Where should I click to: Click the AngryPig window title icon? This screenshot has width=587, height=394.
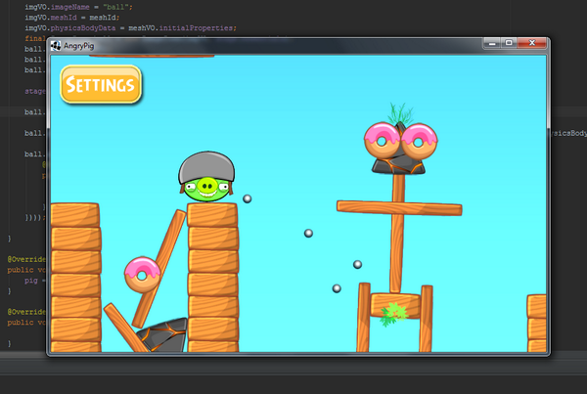coord(56,46)
